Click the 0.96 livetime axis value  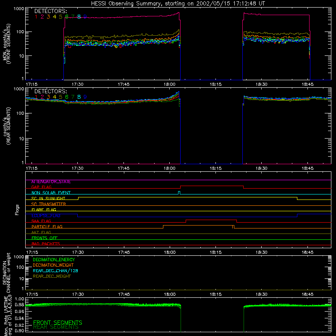click(20, 311)
